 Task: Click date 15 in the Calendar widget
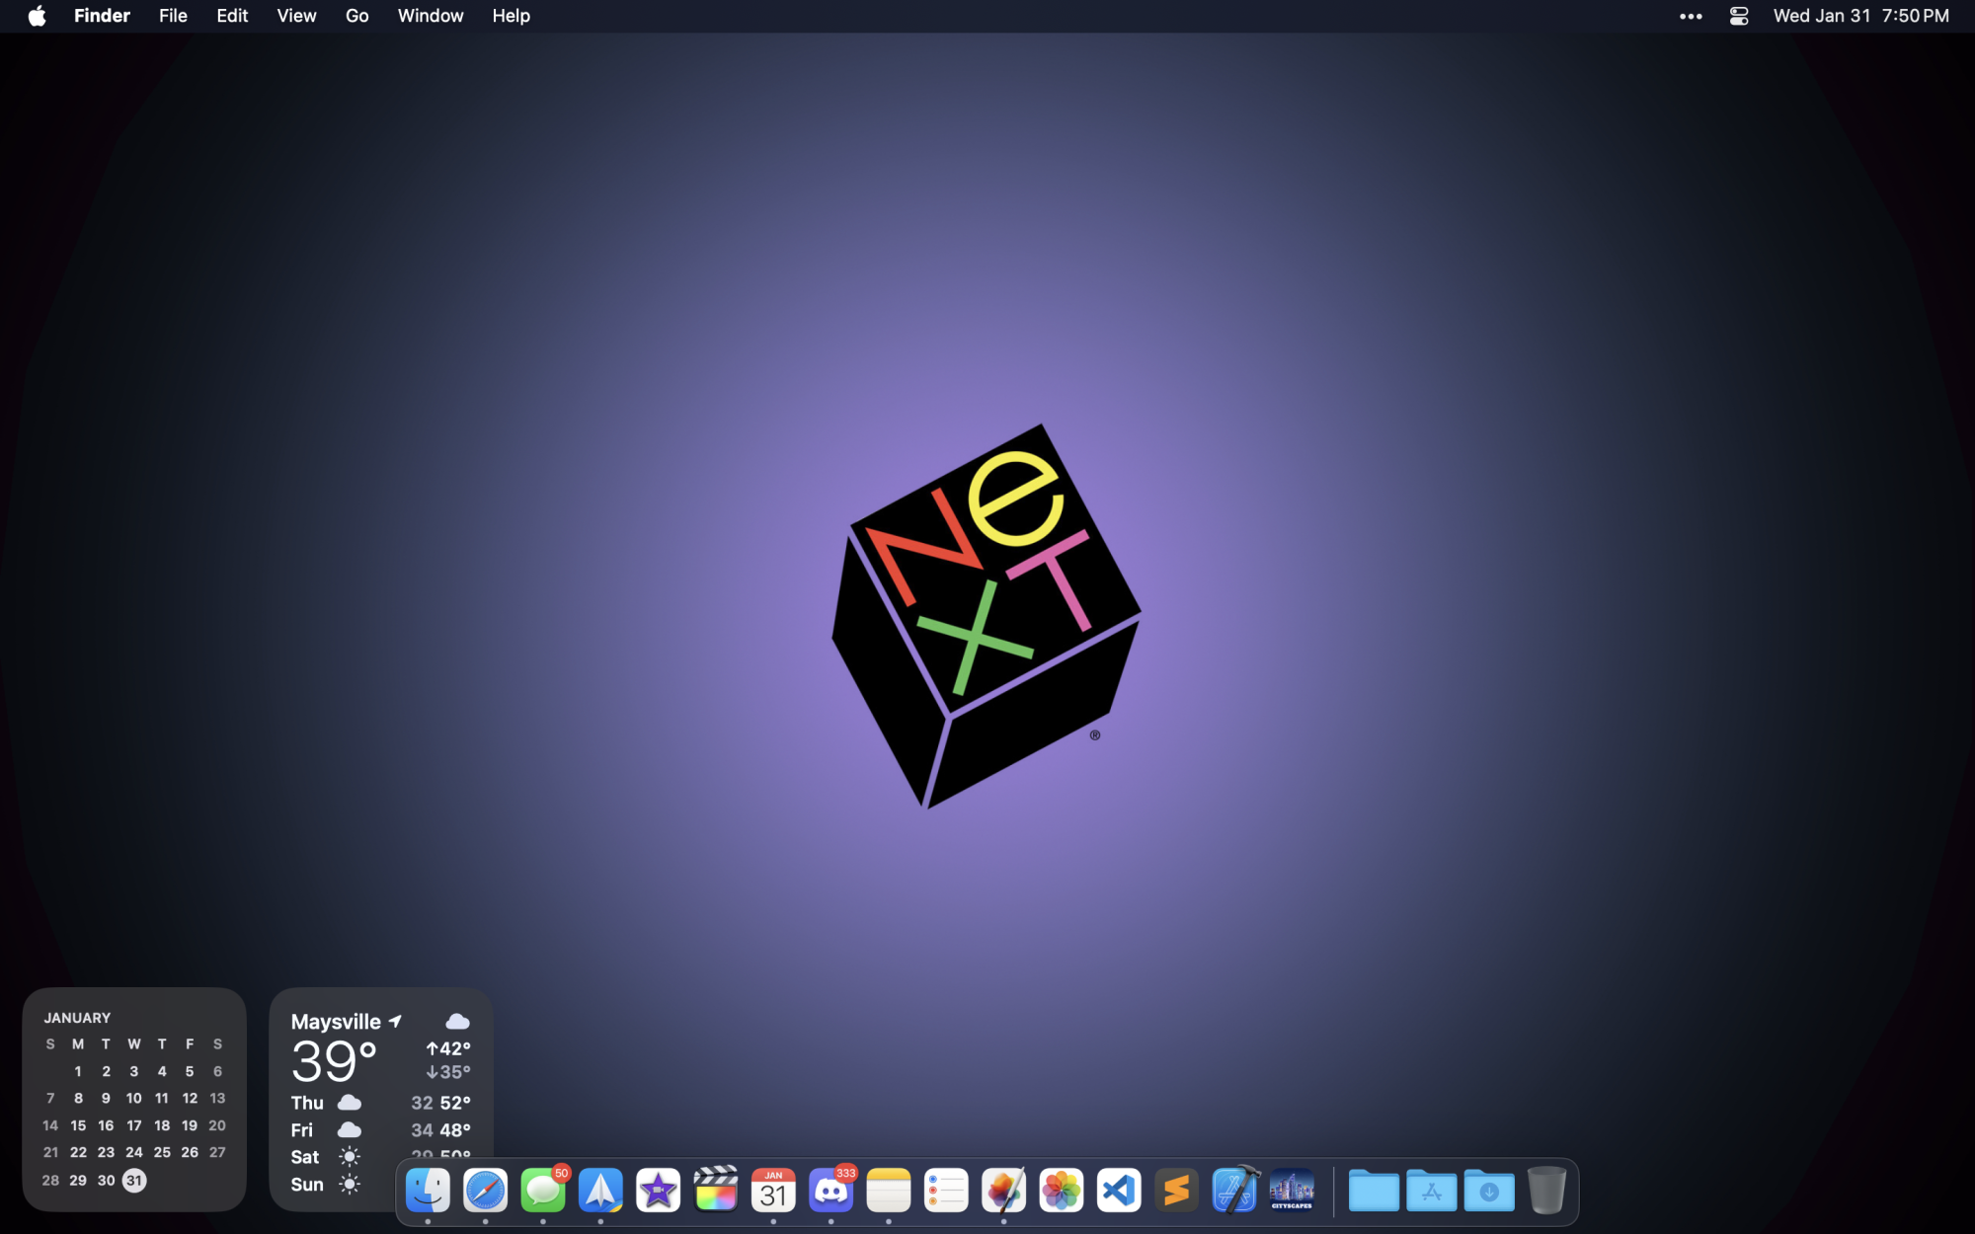pyautogui.click(x=78, y=1125)
